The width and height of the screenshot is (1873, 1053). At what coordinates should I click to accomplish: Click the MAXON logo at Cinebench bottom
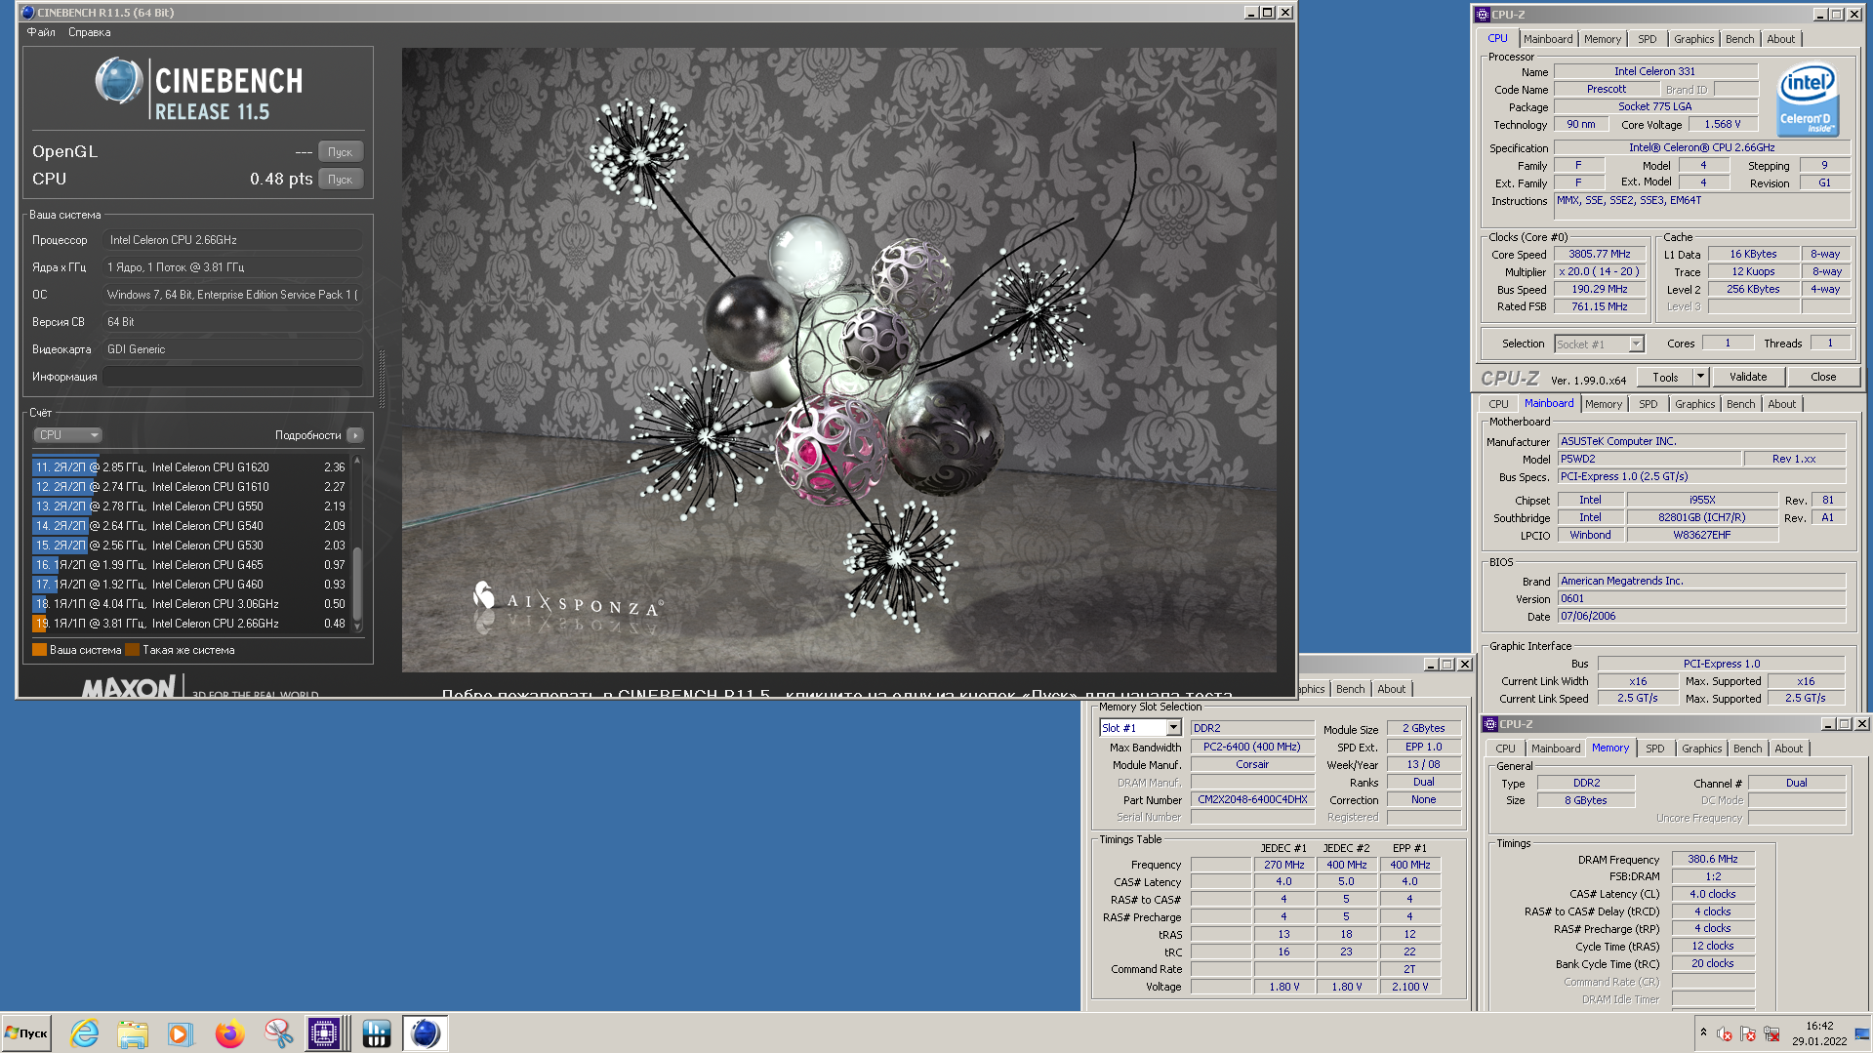point(128,688)
